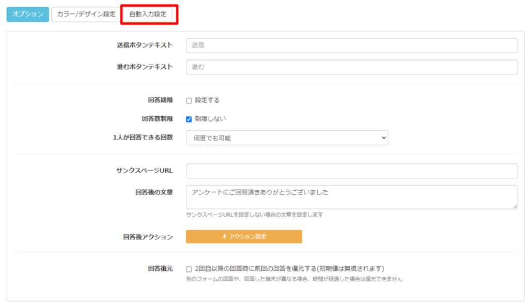Click the 進むボタンテキスト label

[145, 67]
